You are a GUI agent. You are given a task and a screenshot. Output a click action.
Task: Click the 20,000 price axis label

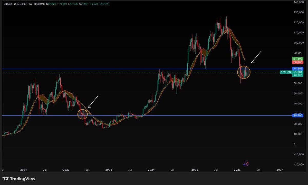click(x=298, y=124)
